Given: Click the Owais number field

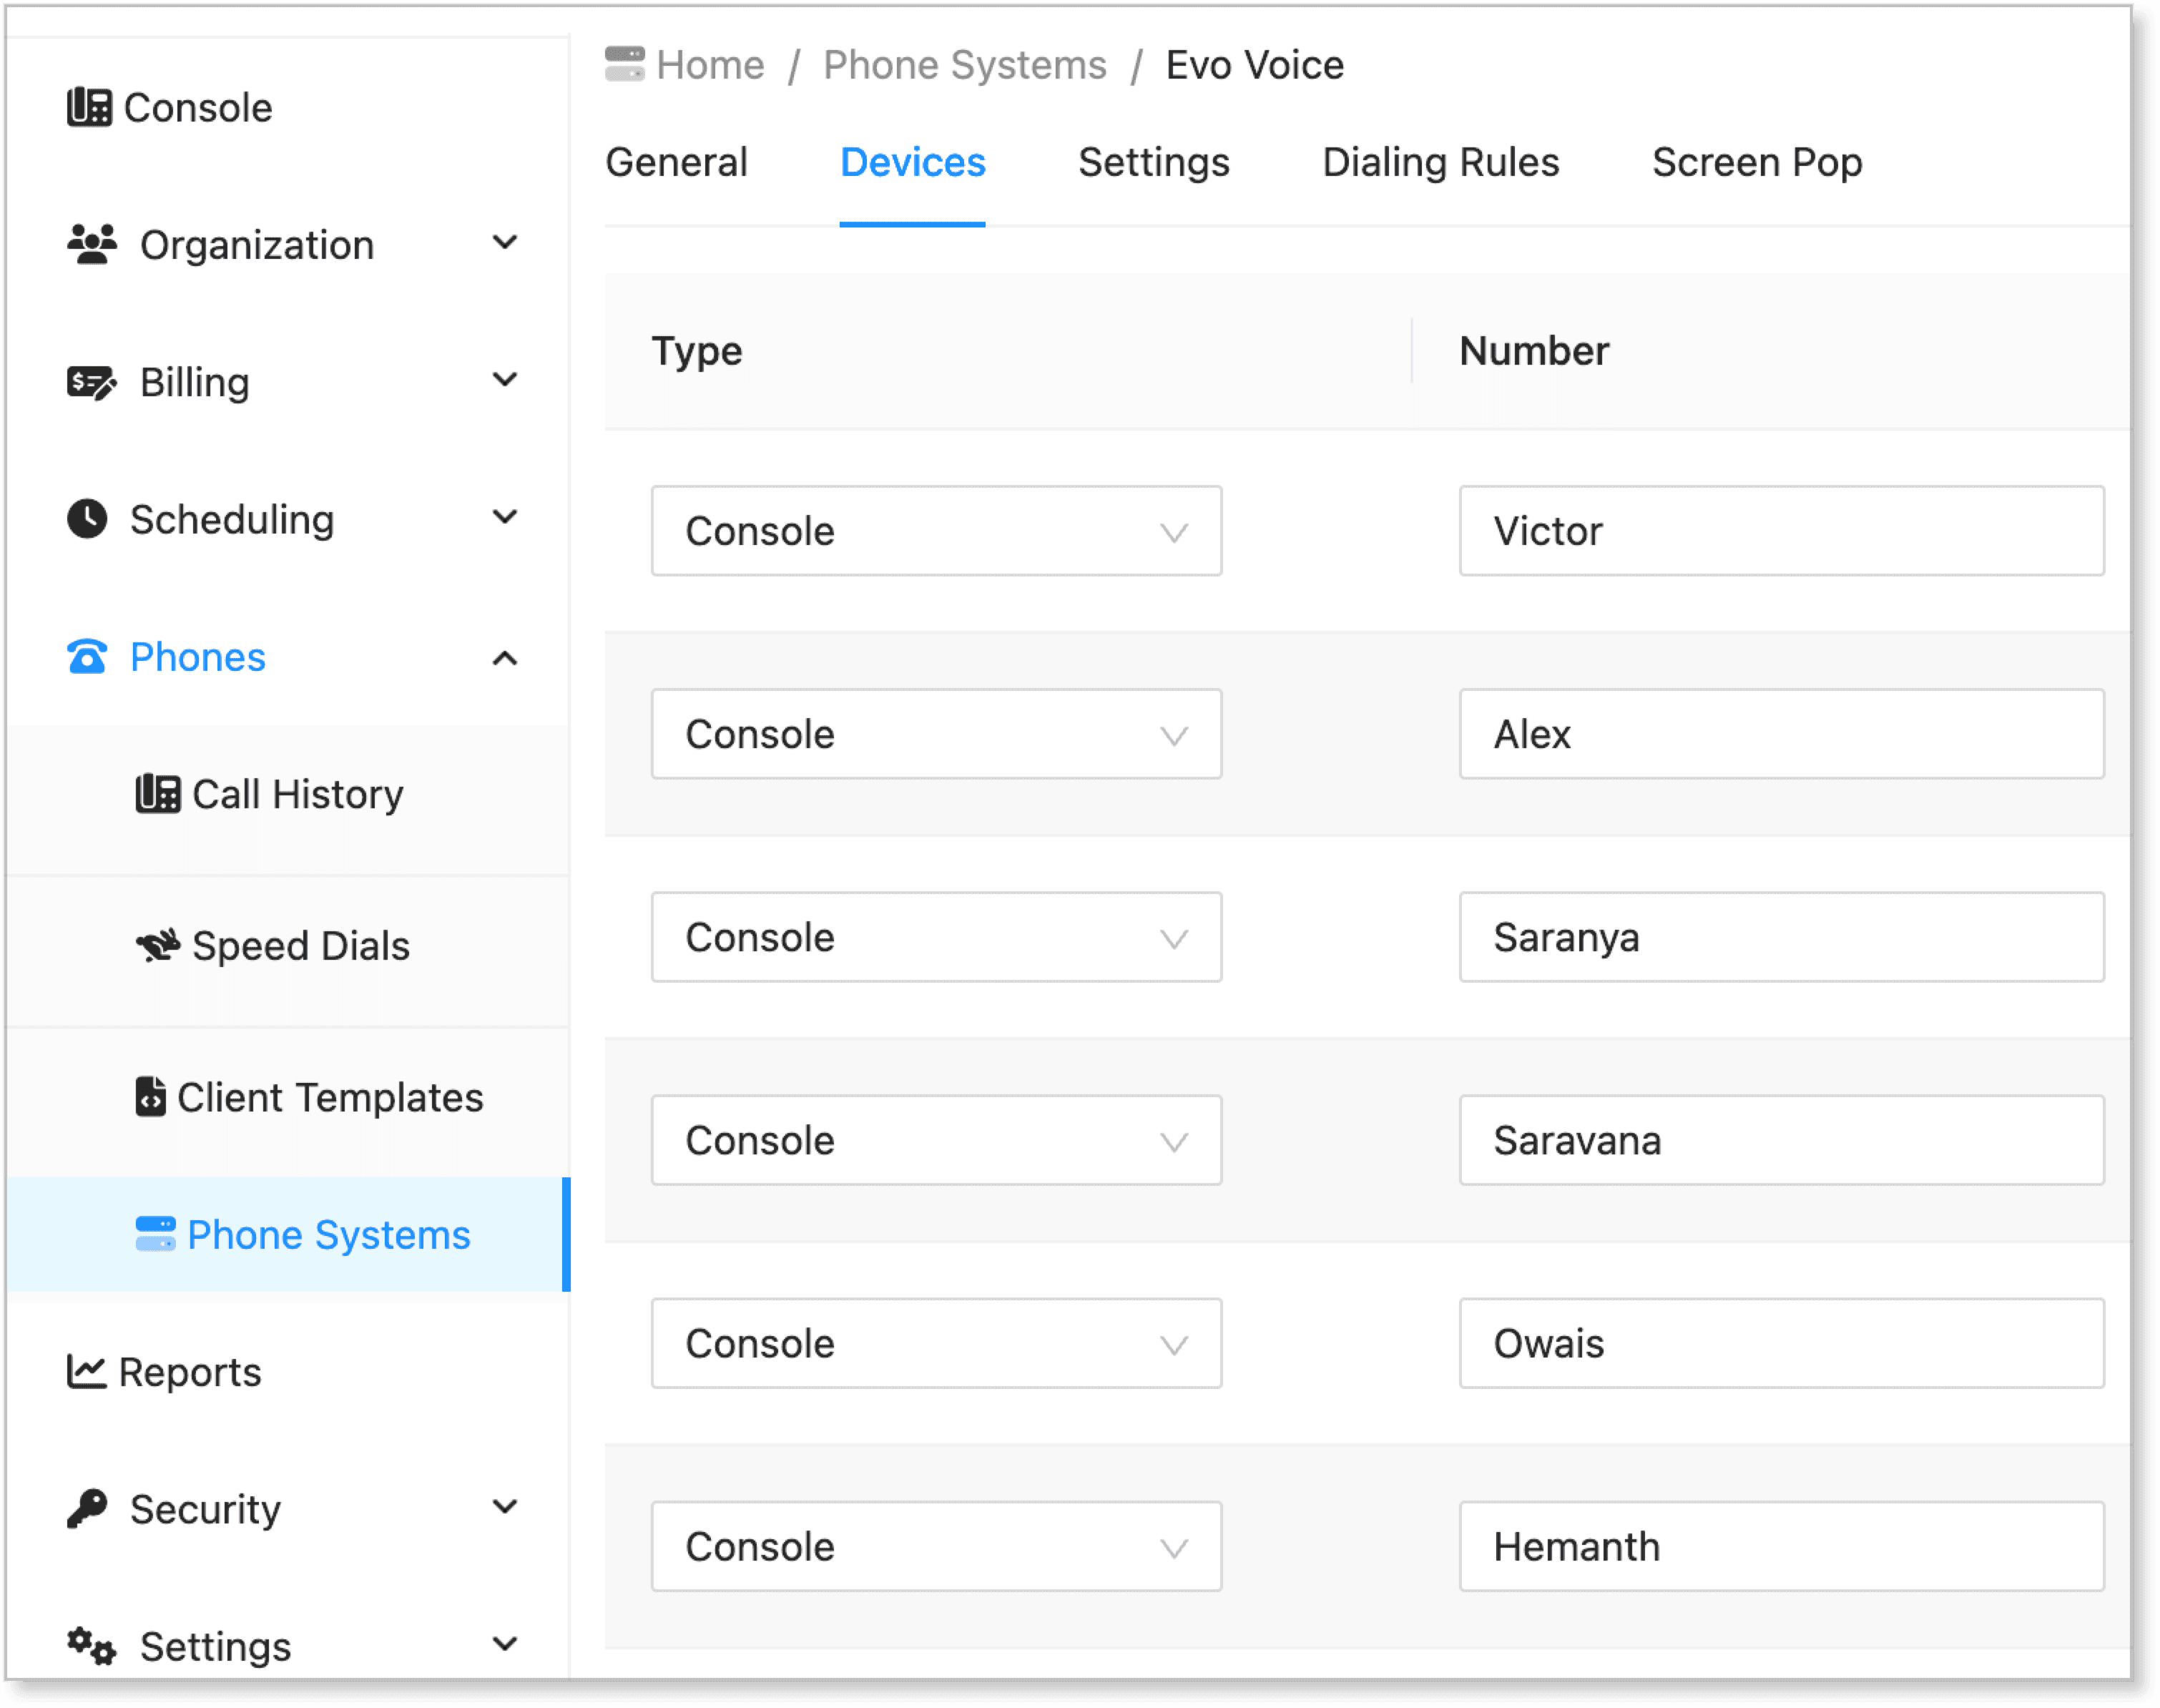Looking at the screenshot, I should 1782,1343.
